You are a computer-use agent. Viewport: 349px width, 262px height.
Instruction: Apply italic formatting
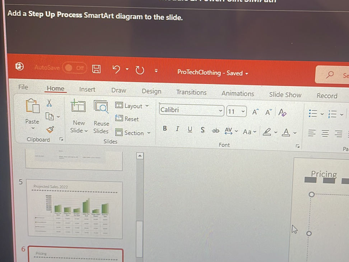[x=177, y=129]
